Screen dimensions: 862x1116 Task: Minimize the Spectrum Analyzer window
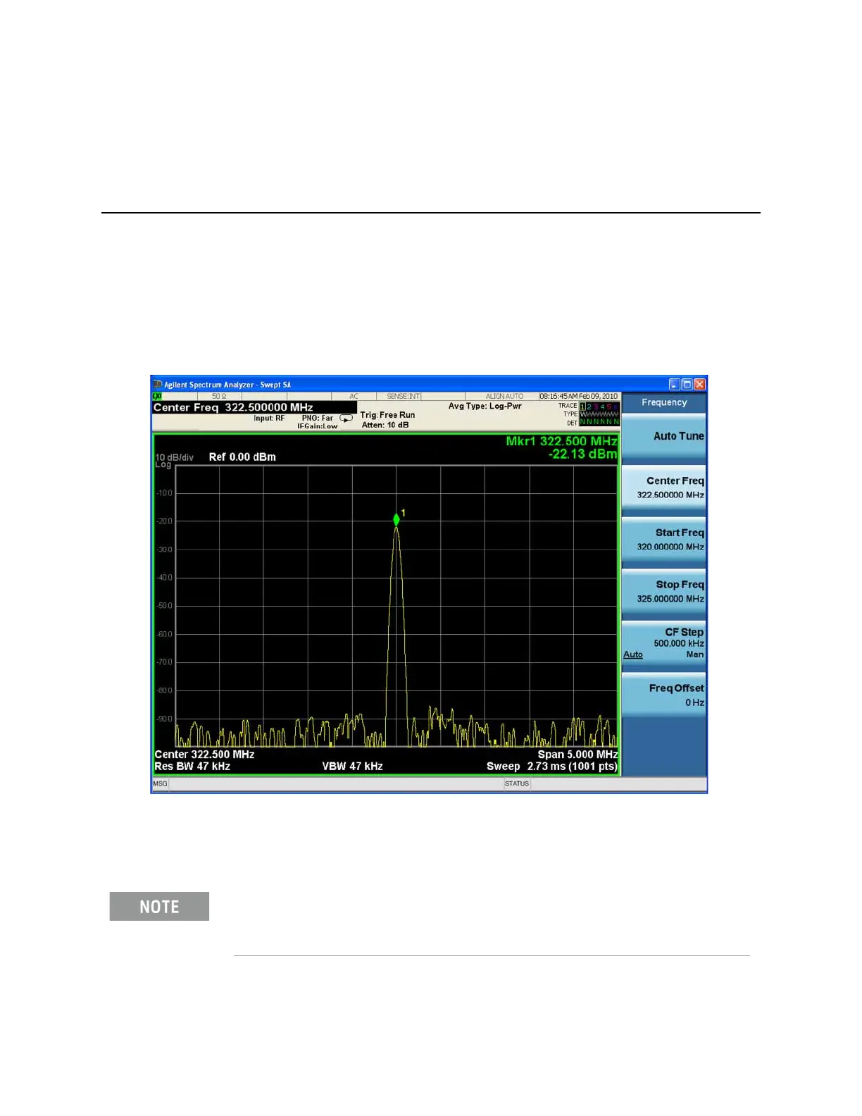point(674,385)
